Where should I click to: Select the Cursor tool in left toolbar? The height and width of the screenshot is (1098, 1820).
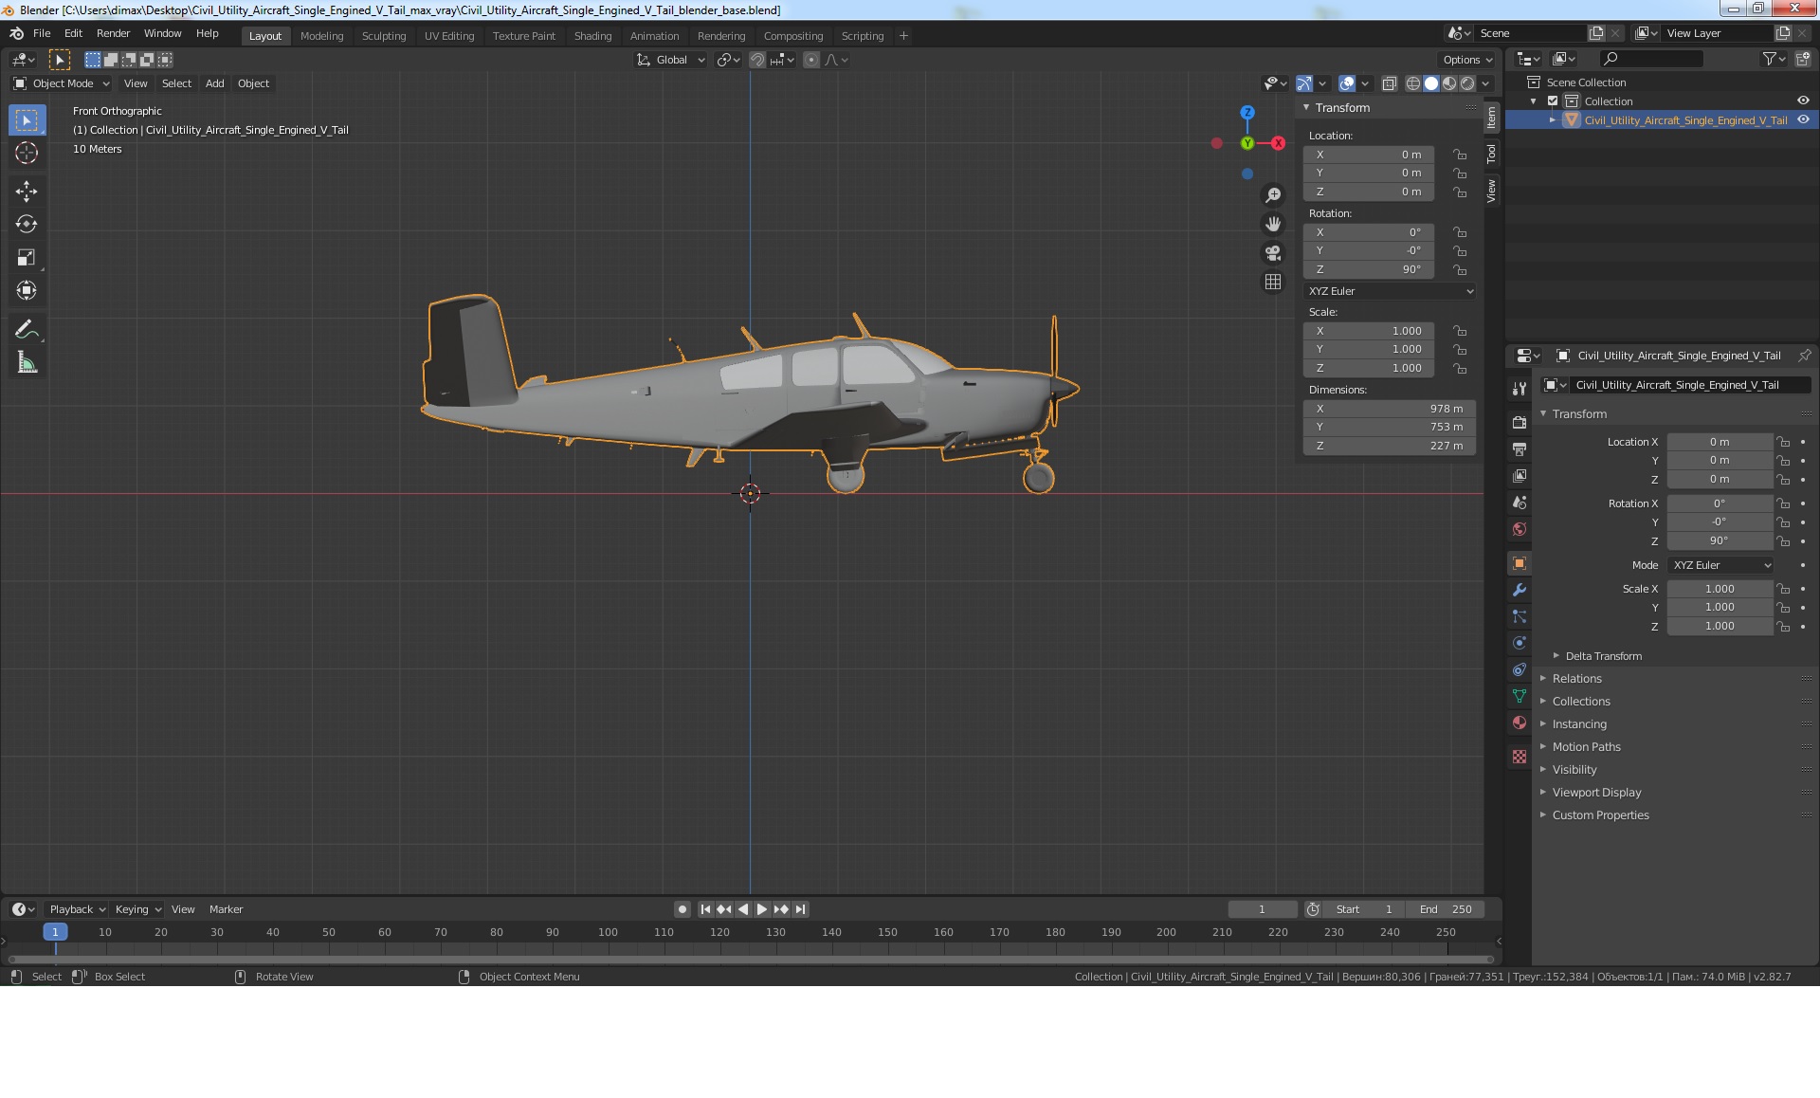27,153
